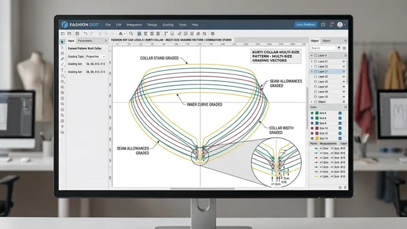Screen dimensions: 407x229
Task: Click the save icon in the toolbar
Action: [77, 33]
